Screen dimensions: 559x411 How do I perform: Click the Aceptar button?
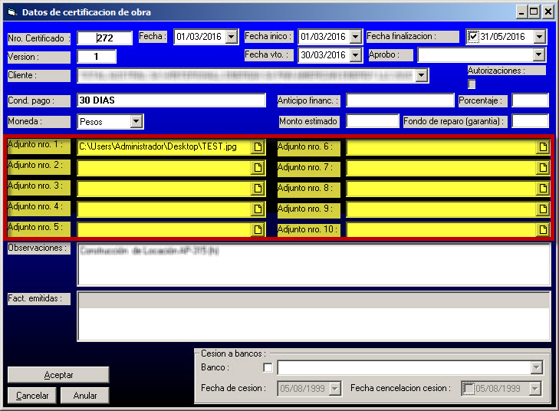[58, 375]
